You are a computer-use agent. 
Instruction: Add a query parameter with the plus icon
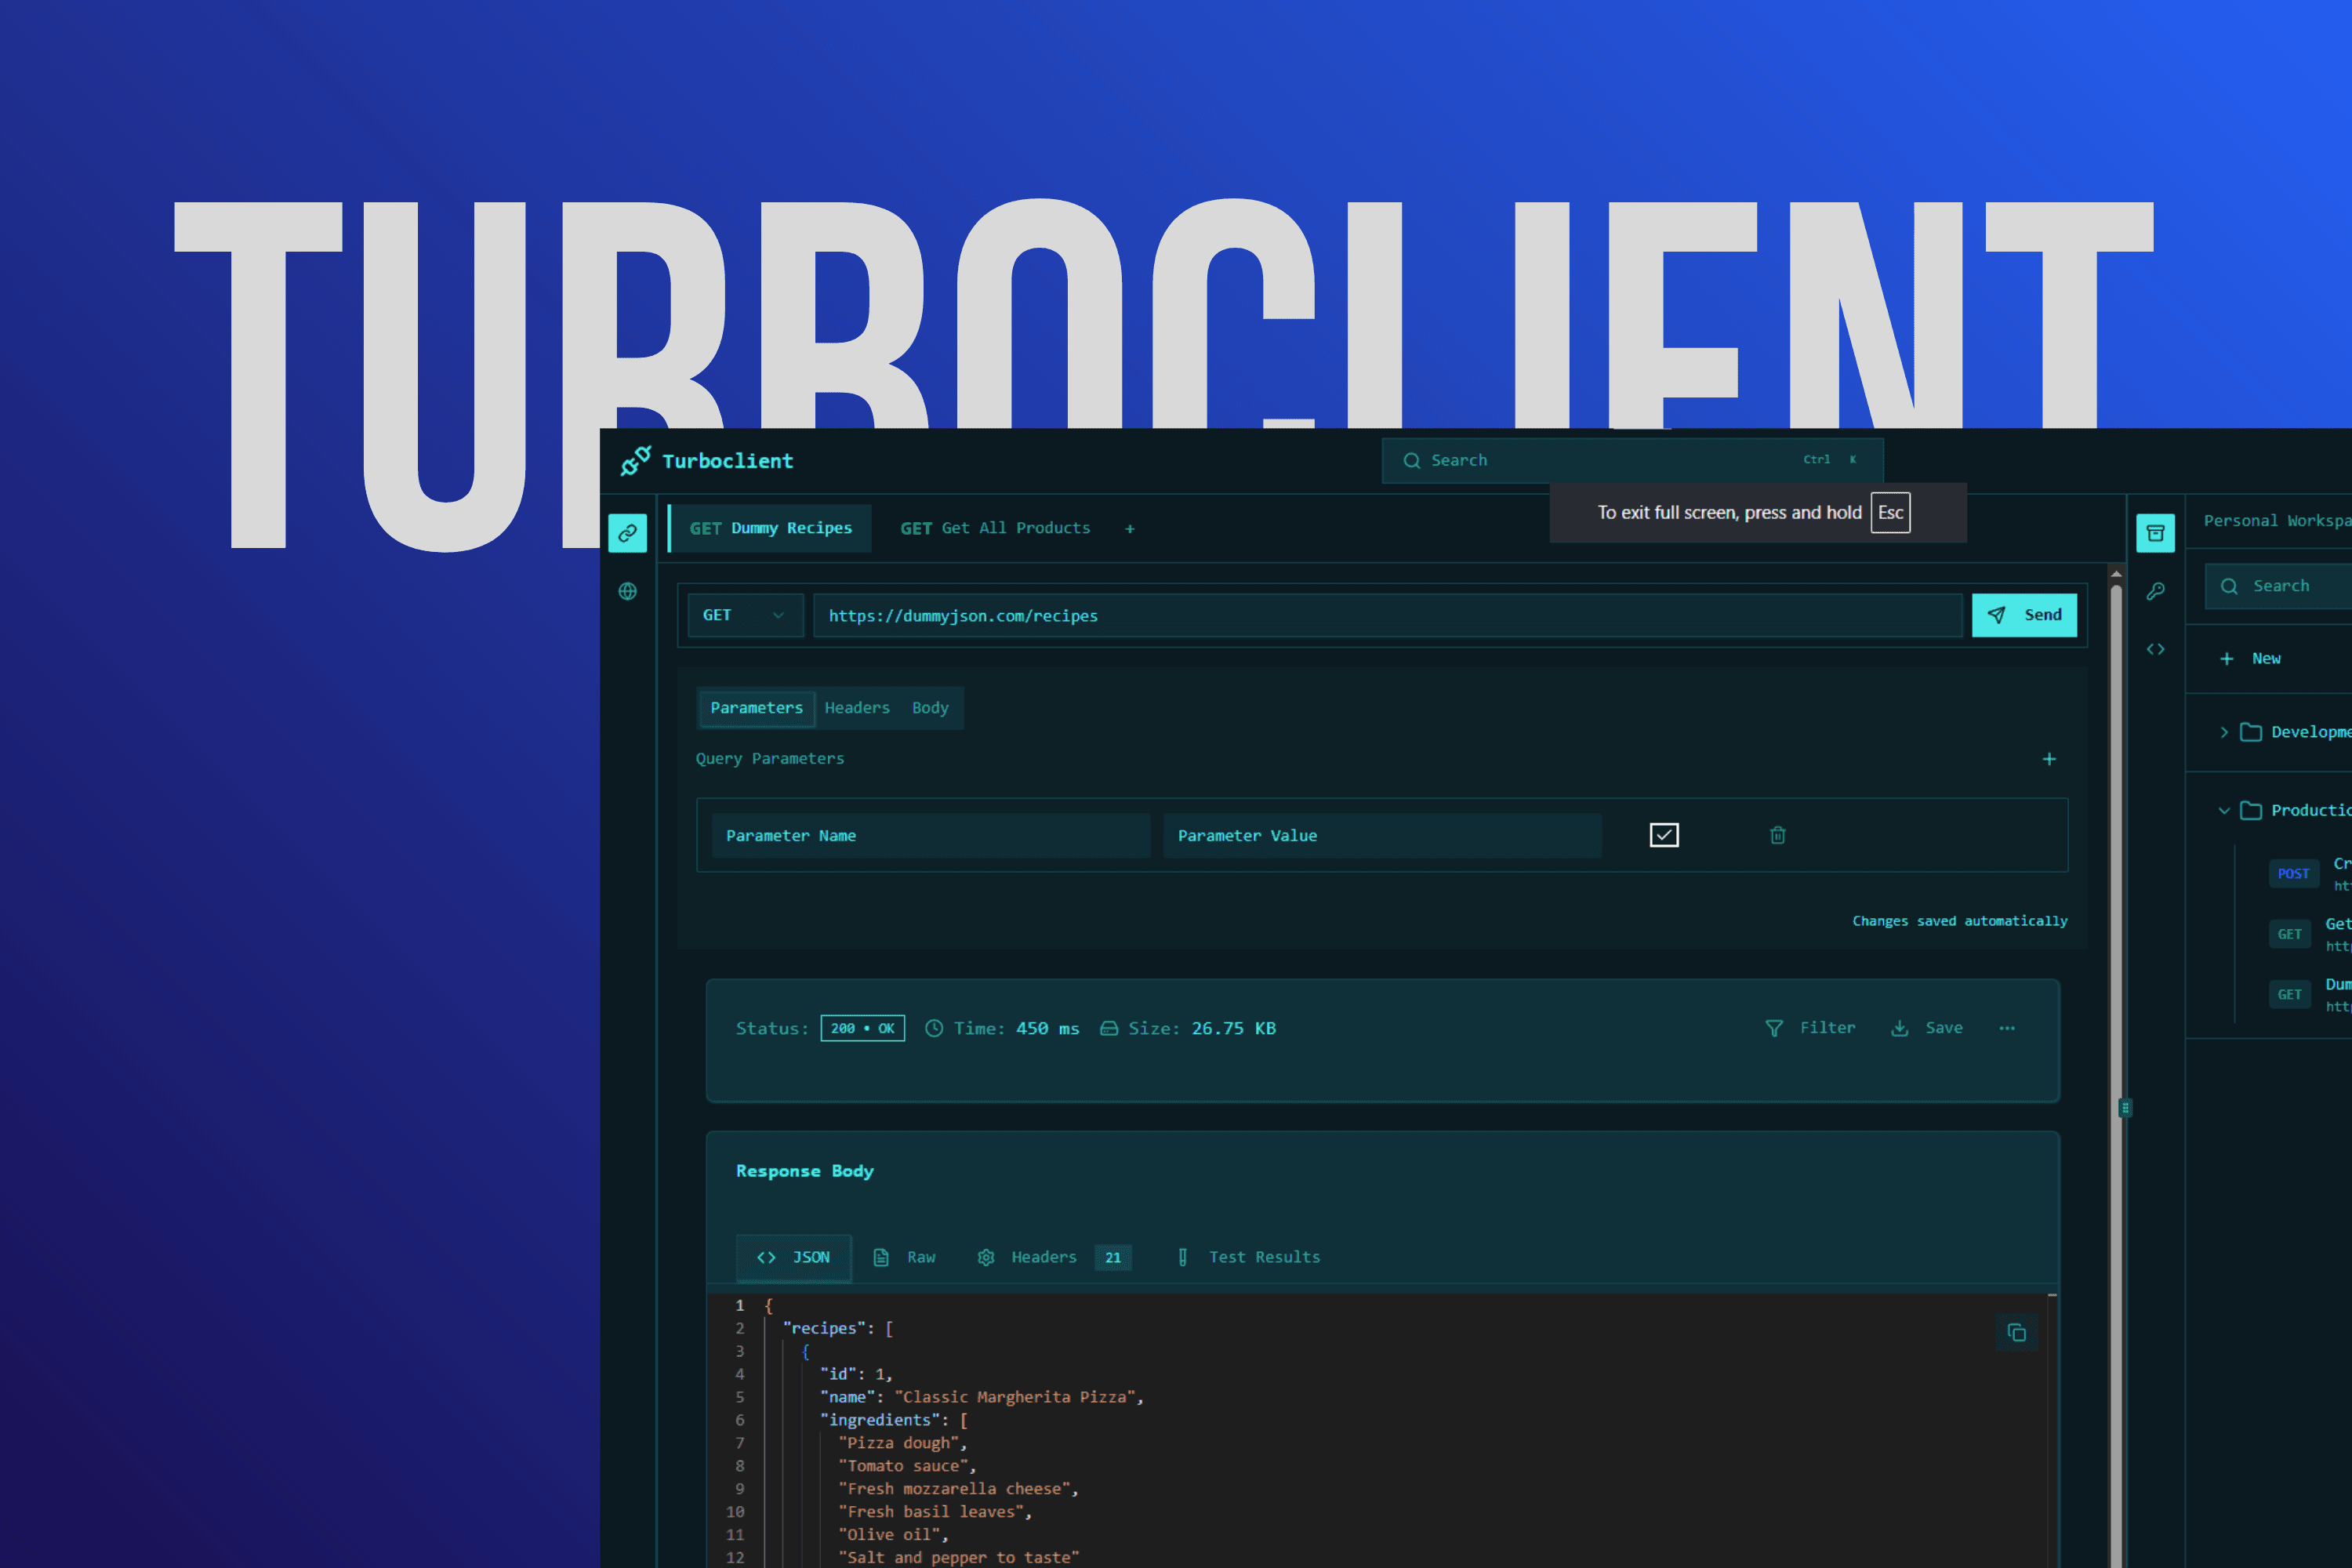[x=2049, y=759]
